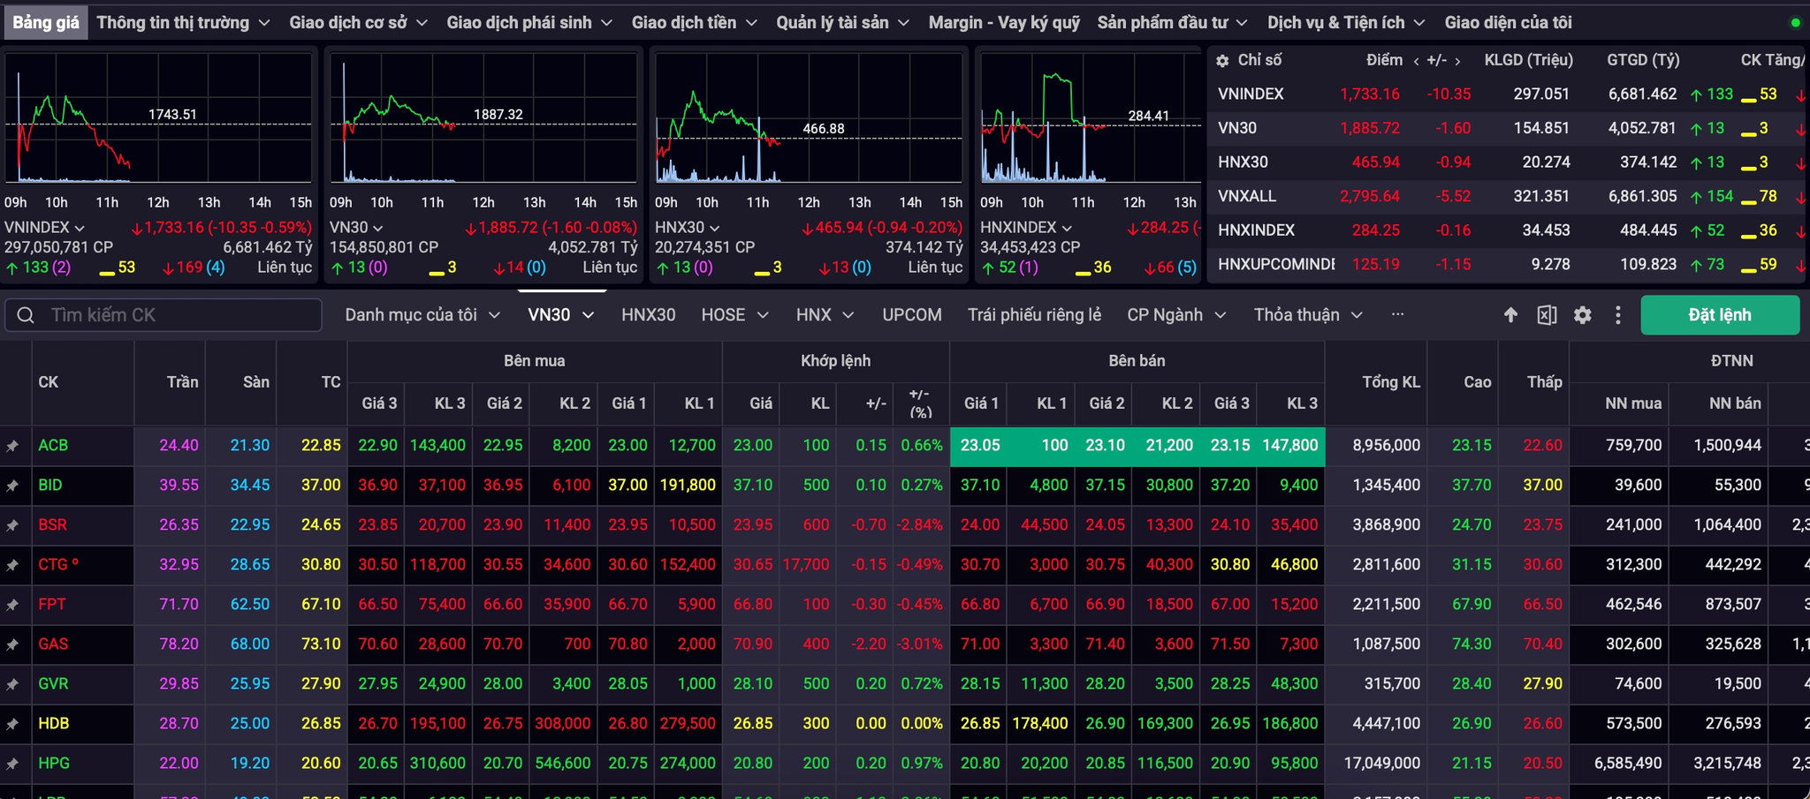Open the price board settings gear
The height and width of the screenshot is (799, 1810).
1583,315
